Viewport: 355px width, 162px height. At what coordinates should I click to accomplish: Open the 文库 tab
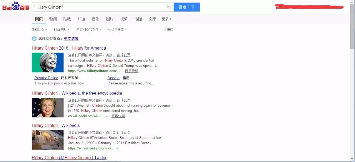[x=152, y=19]
